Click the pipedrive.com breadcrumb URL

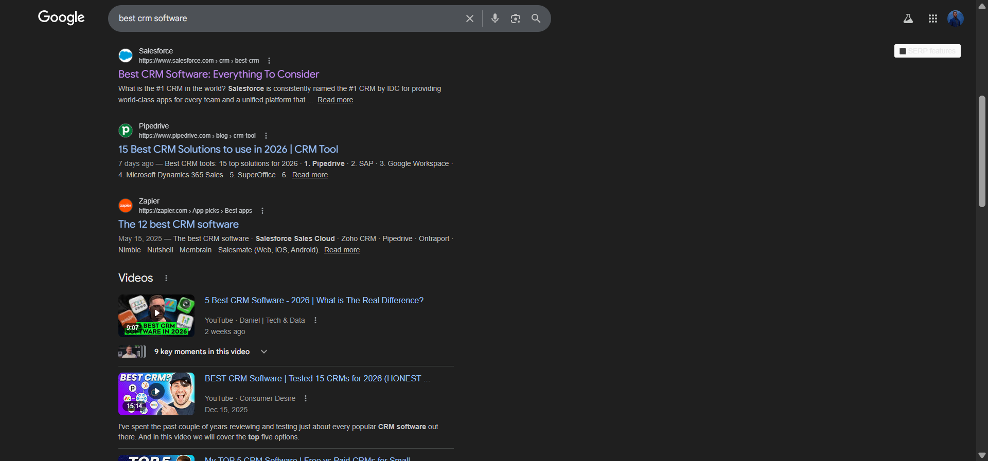click(197, 136)
